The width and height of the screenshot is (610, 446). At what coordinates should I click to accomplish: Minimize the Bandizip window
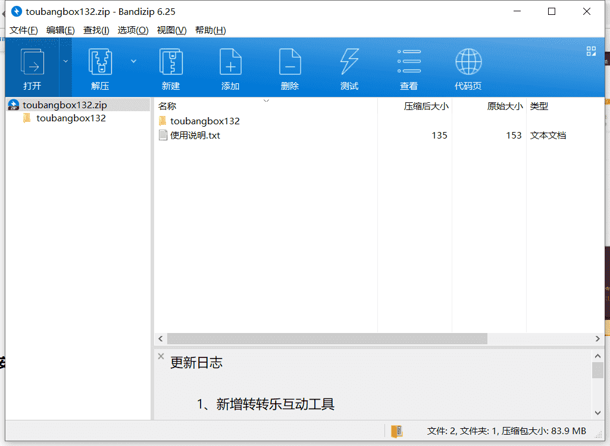pos(517,12)
